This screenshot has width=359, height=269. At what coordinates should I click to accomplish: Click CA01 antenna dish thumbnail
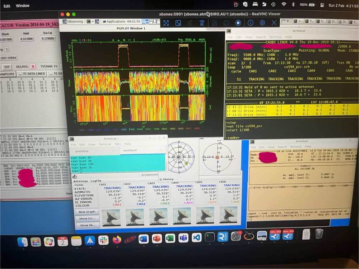[x=111, y=218]
